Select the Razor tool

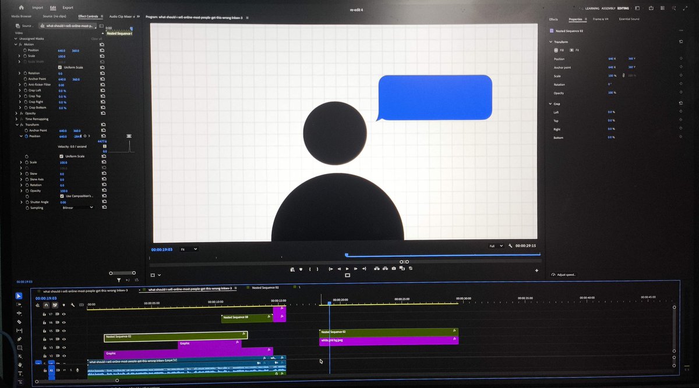coord(19,322)
